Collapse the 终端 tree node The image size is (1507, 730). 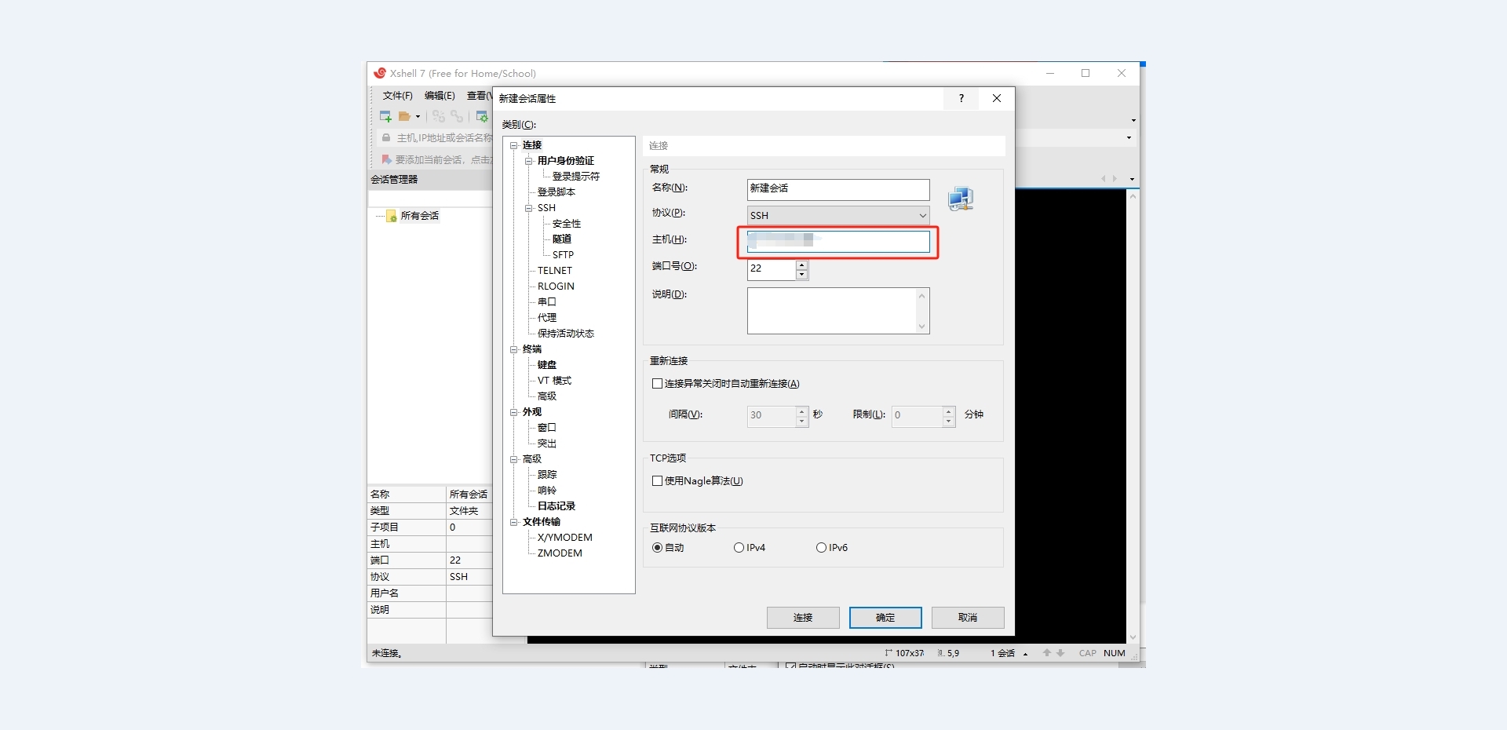point(514,349)
